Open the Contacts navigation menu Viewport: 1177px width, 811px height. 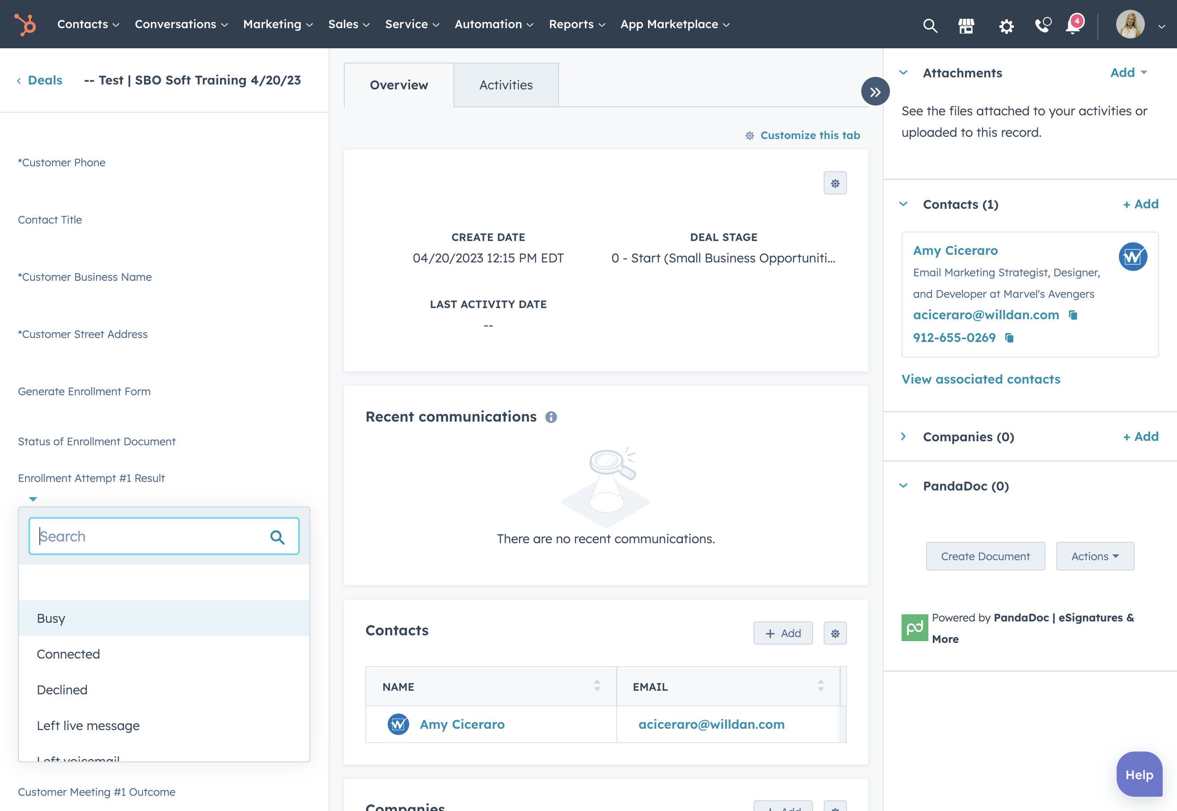[88, 25]
